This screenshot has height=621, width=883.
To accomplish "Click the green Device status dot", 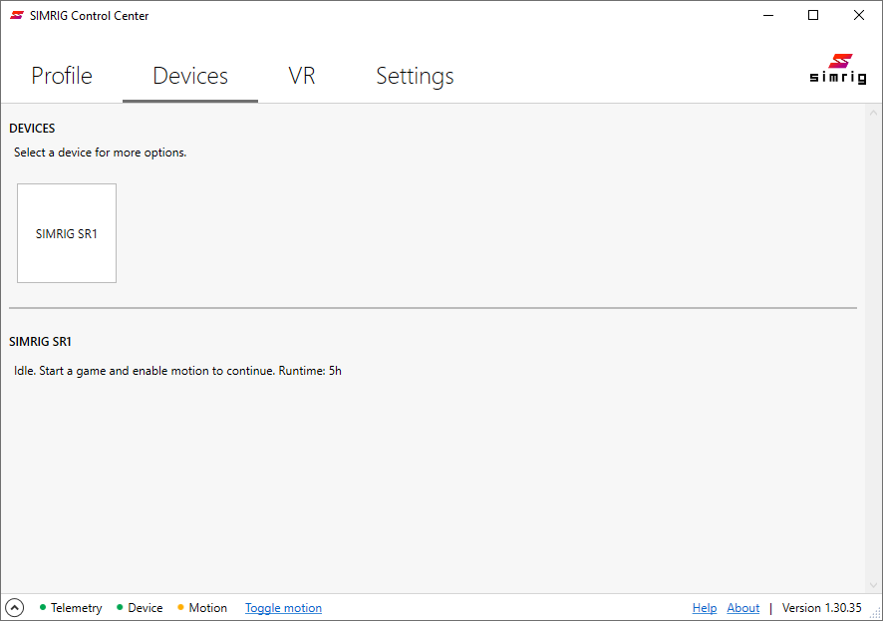I will (x=118, y=607).
